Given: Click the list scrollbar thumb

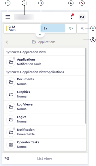Looking at the screenshot, I should pyautogui.click(x=86, y=86).
